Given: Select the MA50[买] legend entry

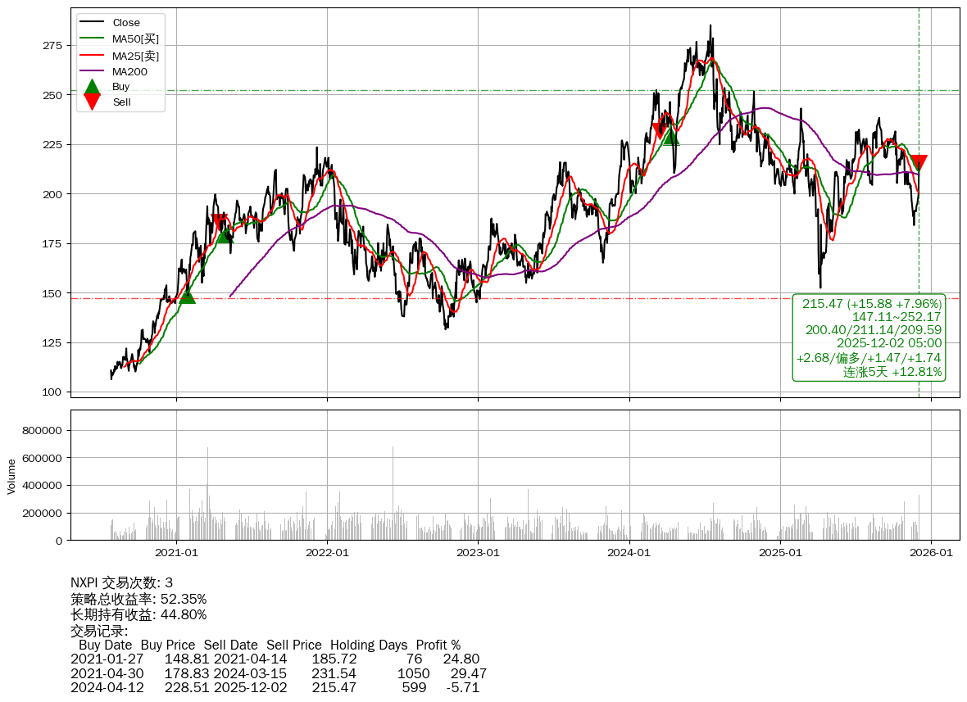Looking at the screenshot, I should coord(135,38).
